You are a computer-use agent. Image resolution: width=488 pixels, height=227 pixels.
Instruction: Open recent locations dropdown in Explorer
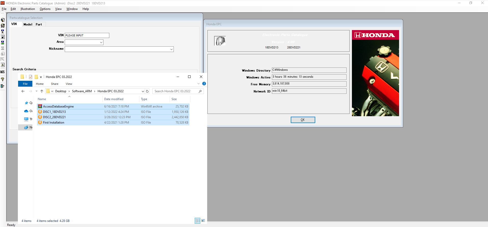click(36, 91)
